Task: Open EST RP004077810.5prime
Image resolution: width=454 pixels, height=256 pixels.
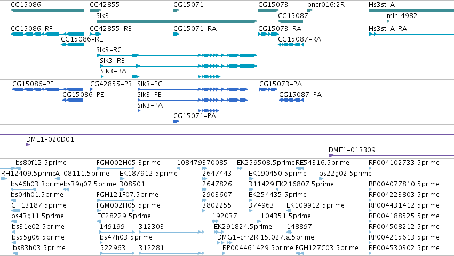Action: click(x=404, y=184)
